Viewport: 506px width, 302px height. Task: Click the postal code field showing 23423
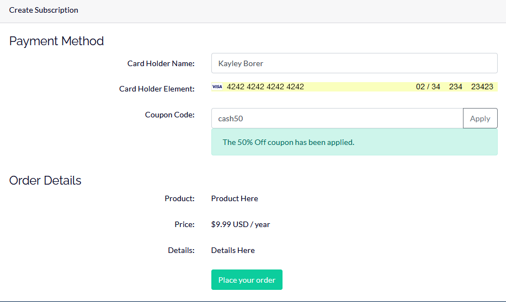pos(482,87)
